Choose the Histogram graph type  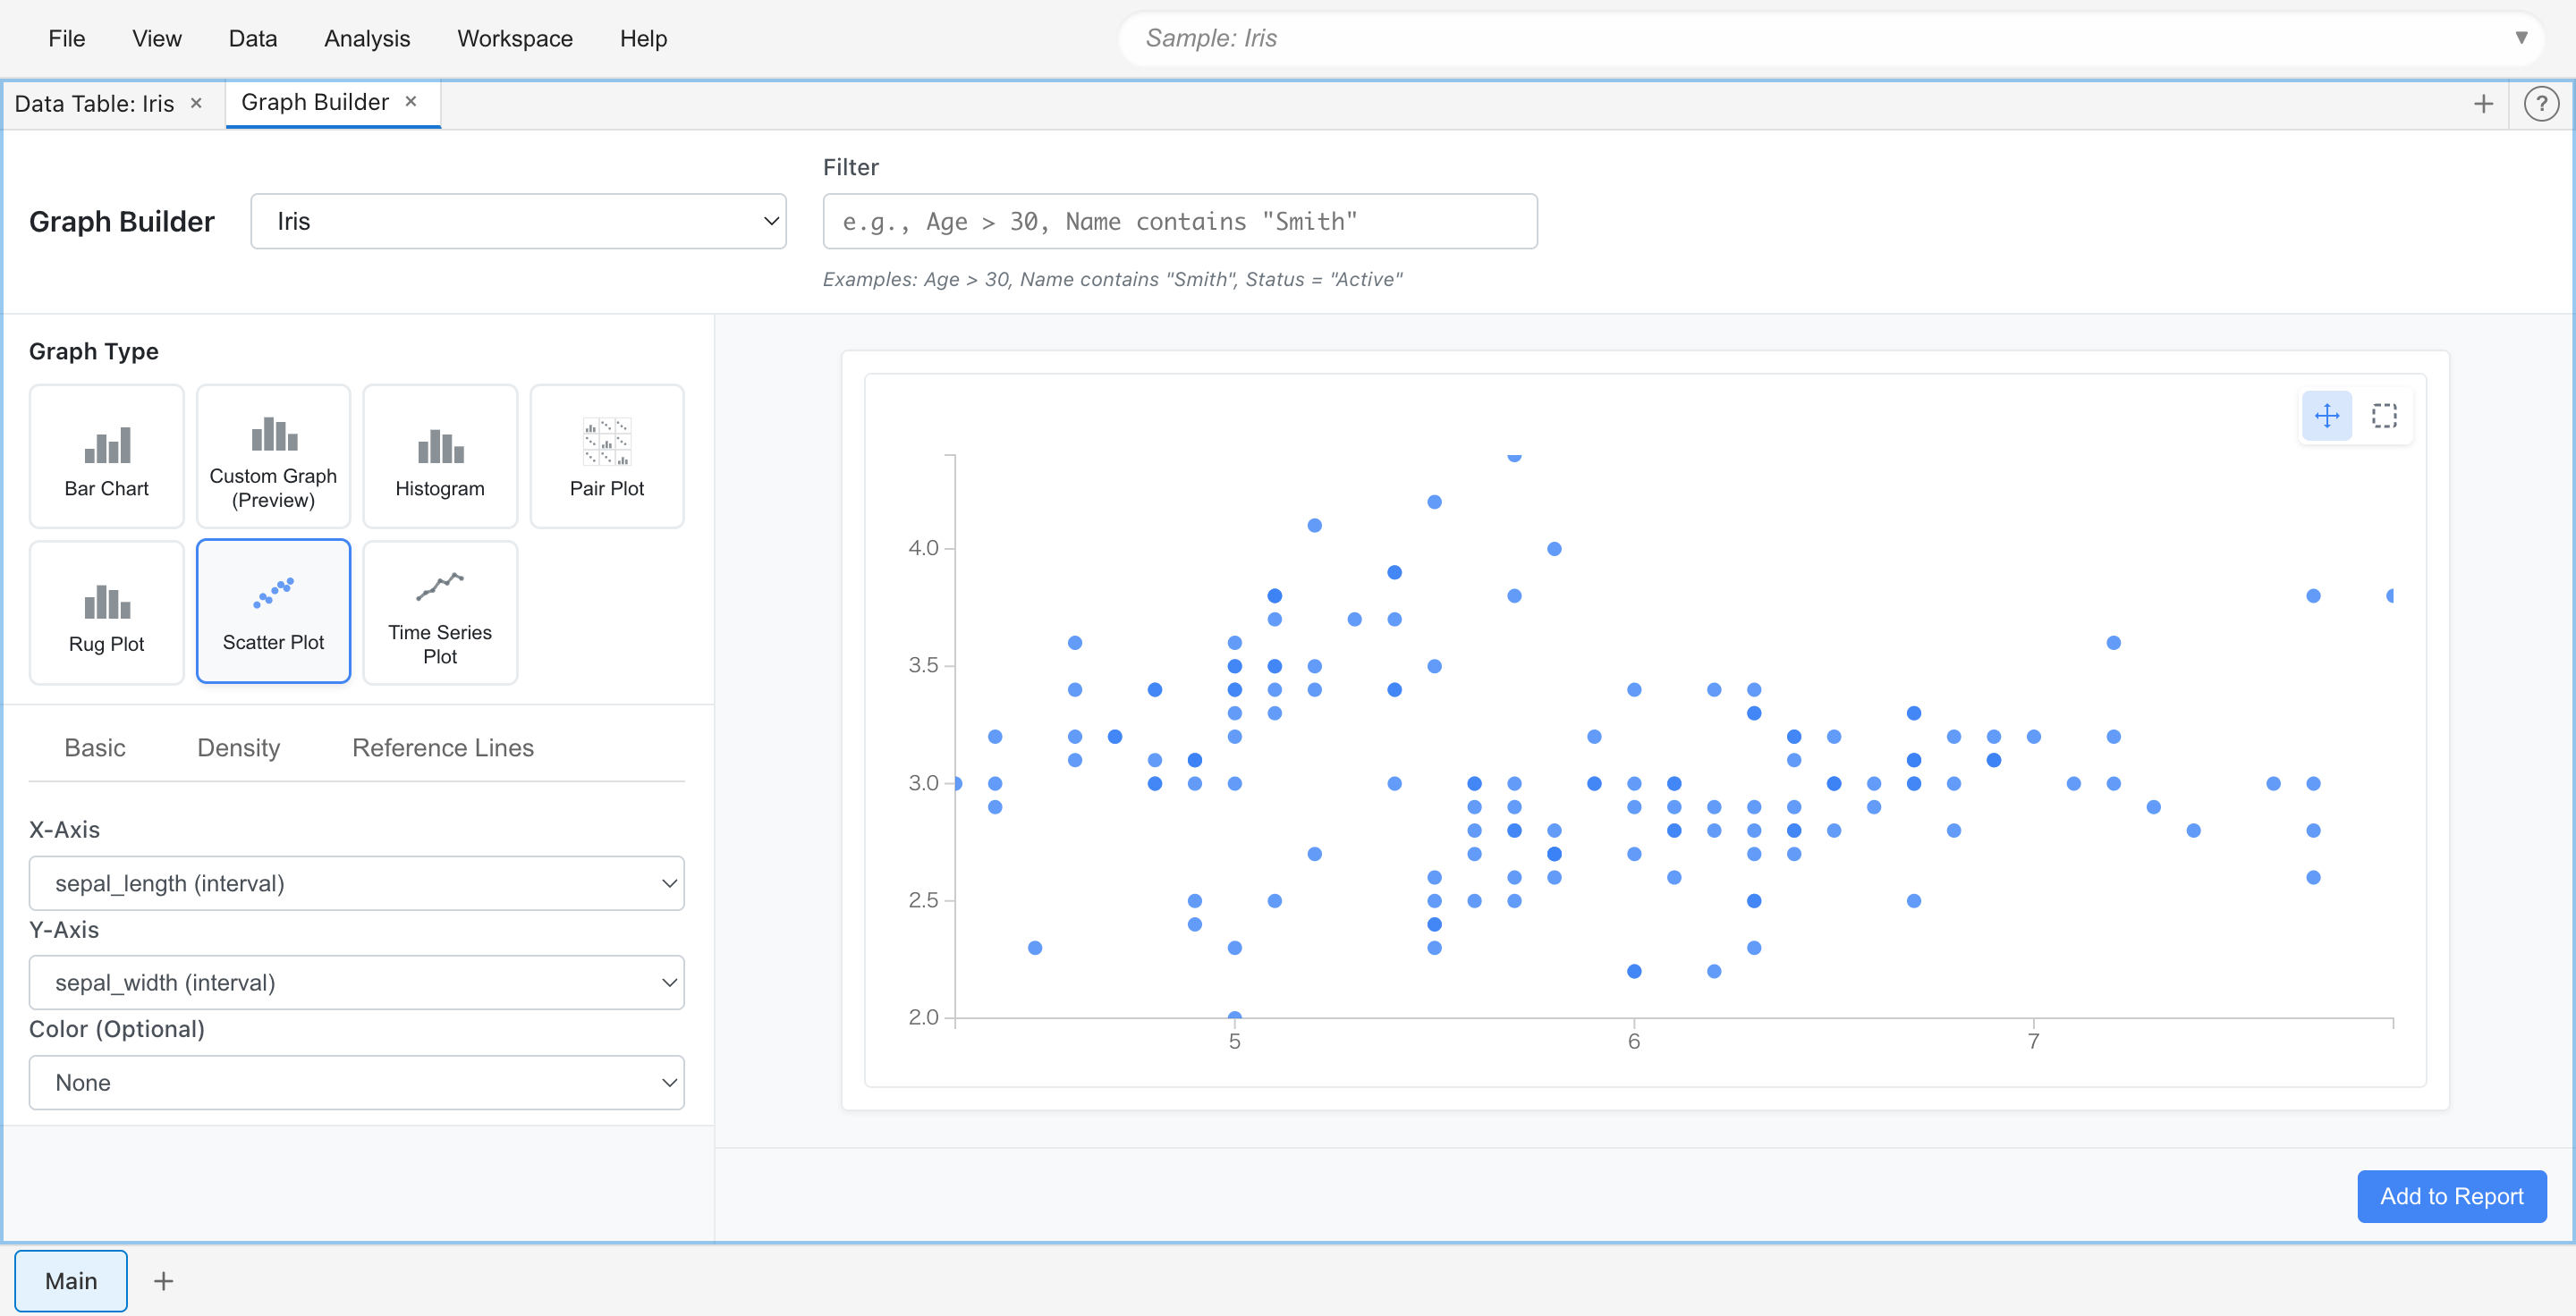click(x=440, y=457)
